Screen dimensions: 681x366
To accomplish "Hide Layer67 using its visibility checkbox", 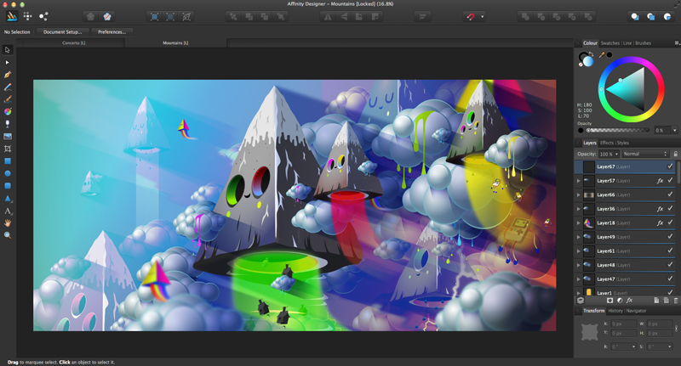I will 671,166.
